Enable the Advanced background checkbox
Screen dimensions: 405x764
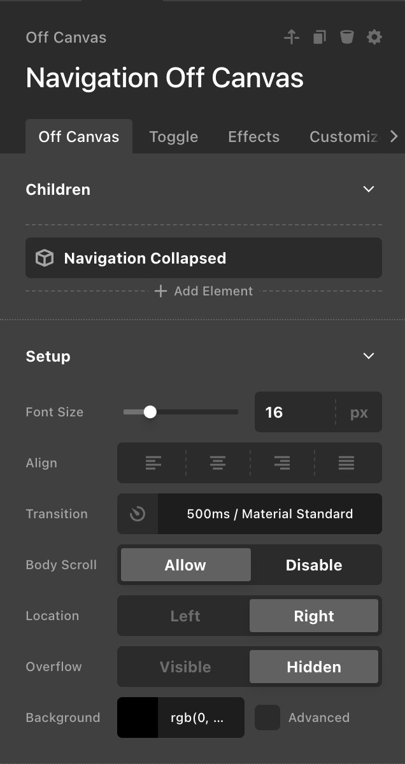267,718
